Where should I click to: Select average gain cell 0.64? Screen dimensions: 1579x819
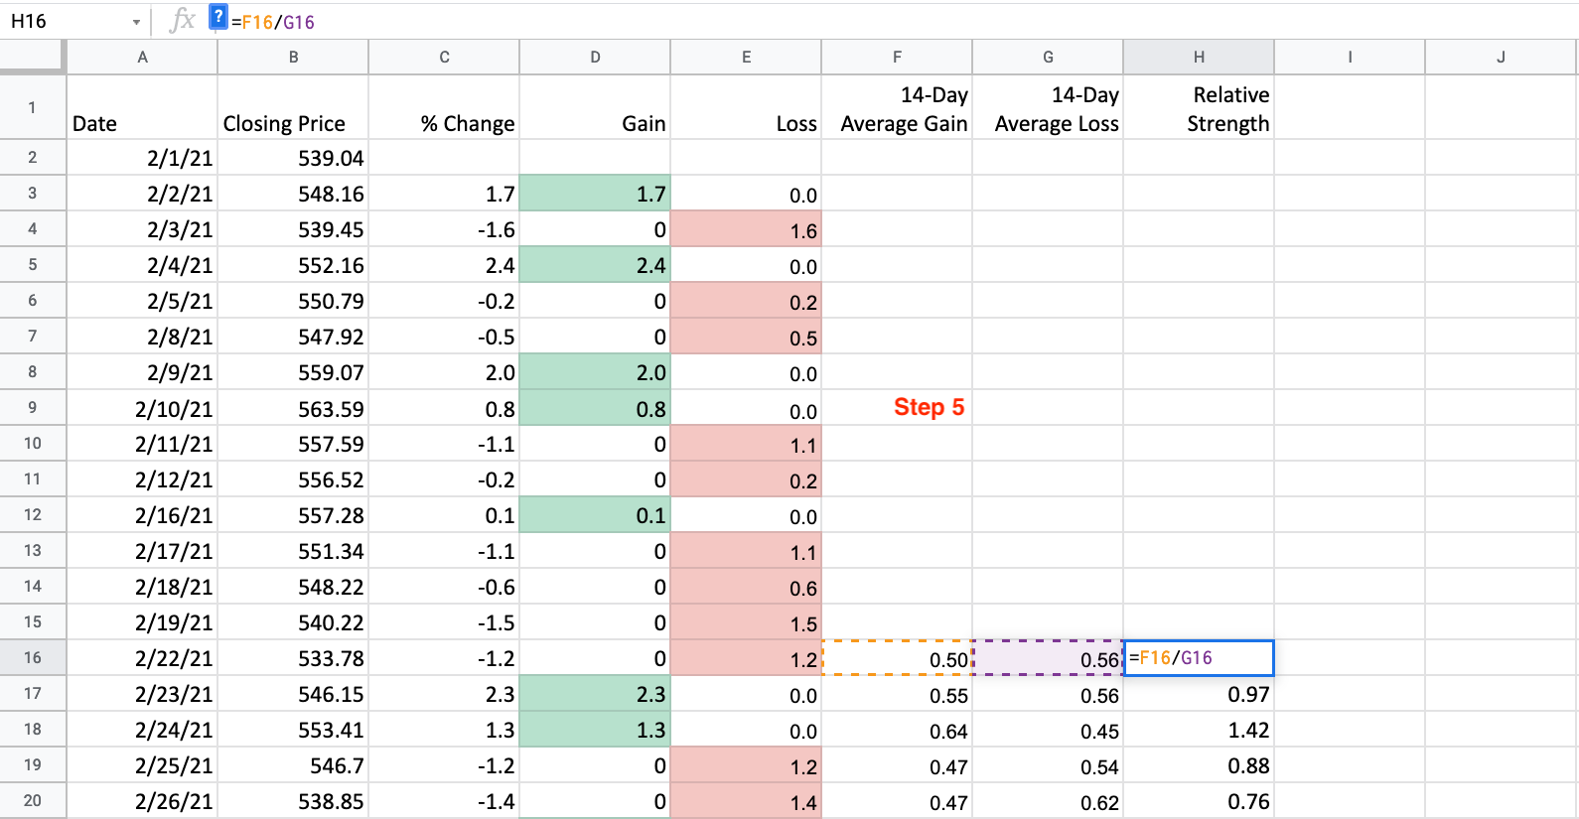[897, 729]
